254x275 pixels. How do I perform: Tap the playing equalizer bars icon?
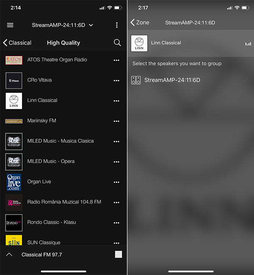tap(248, 44)
